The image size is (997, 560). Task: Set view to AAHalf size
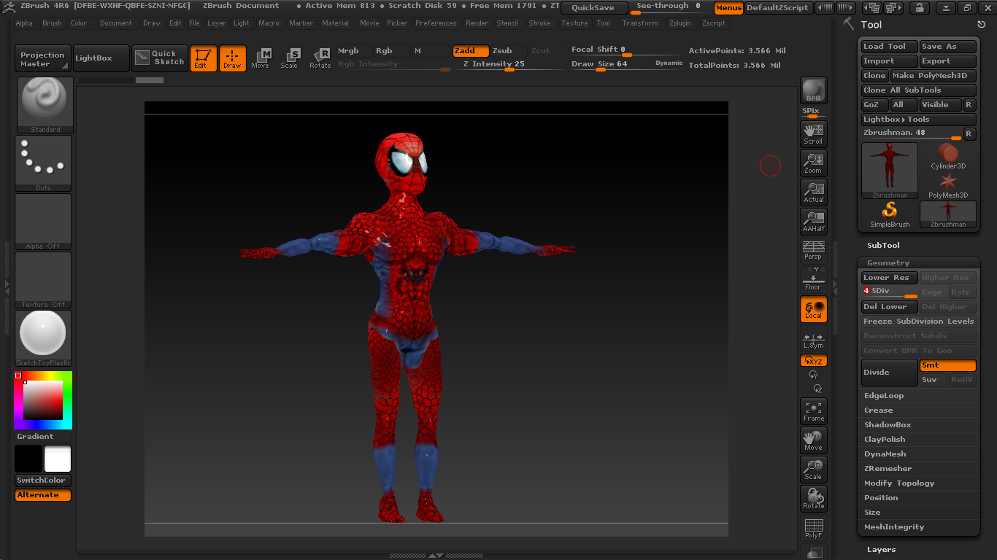coord(813,222)
